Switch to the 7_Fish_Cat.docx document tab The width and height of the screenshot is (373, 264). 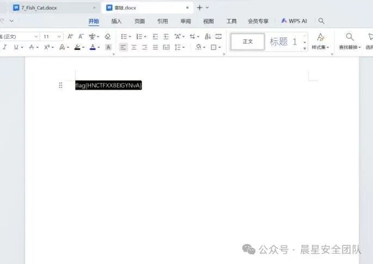[38, 8]
